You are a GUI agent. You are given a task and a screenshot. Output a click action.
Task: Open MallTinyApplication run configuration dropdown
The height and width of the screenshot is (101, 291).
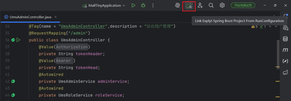104,6
